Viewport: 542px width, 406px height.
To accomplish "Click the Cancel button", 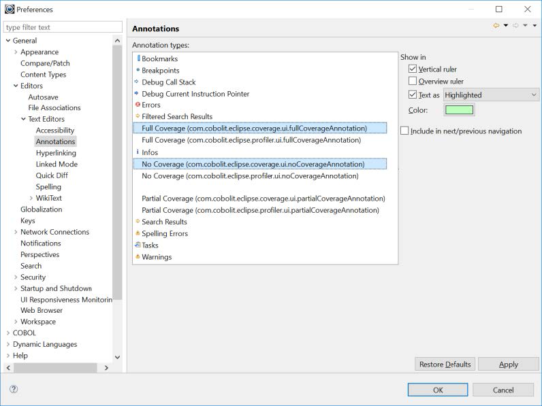I will coord(503,390).
